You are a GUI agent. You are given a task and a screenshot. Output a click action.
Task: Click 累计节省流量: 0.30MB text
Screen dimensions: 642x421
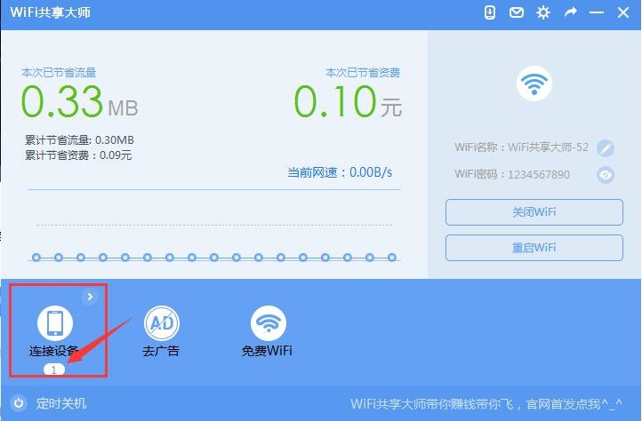tap(79, 140)
